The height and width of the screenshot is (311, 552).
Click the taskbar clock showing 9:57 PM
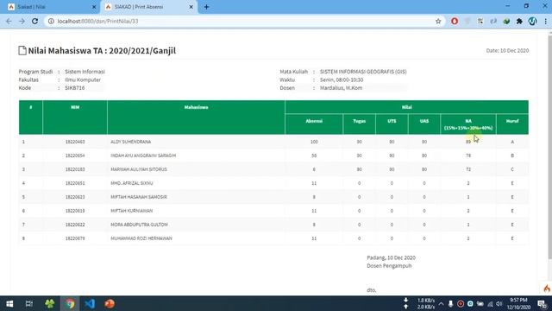518,303
